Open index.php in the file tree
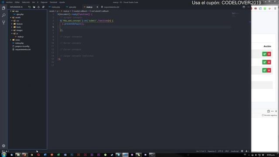The height and width of the screenshot is (157, 279). (19, 43)
